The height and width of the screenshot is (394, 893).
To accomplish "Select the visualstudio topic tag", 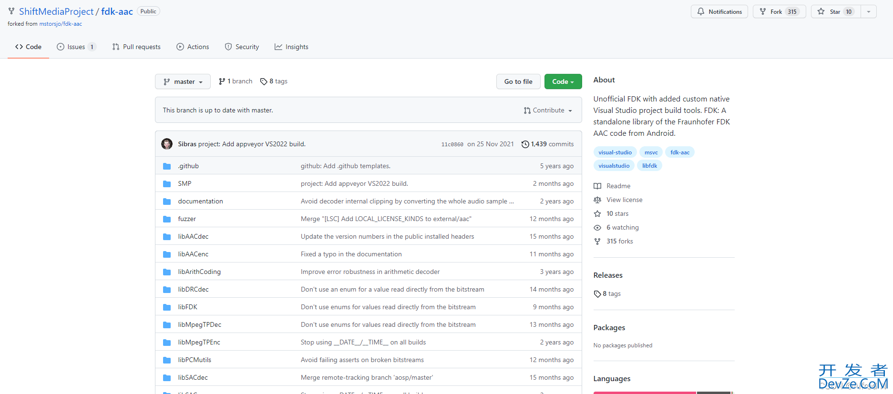I will [614, 166].
